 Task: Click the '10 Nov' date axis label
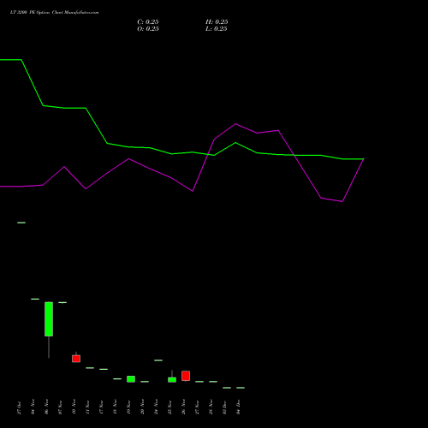(x=74, y=407)
